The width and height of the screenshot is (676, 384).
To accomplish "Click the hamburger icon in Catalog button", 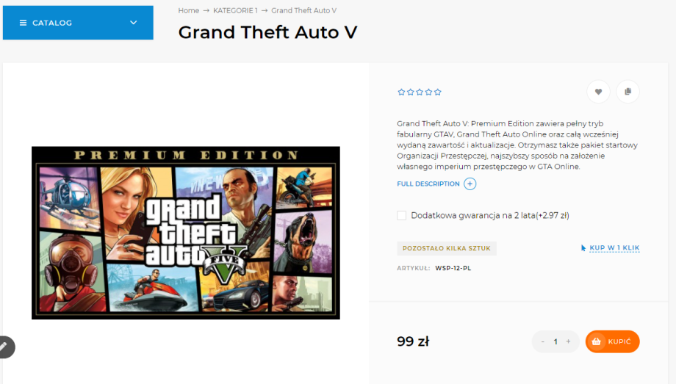I will click(23, 23).
